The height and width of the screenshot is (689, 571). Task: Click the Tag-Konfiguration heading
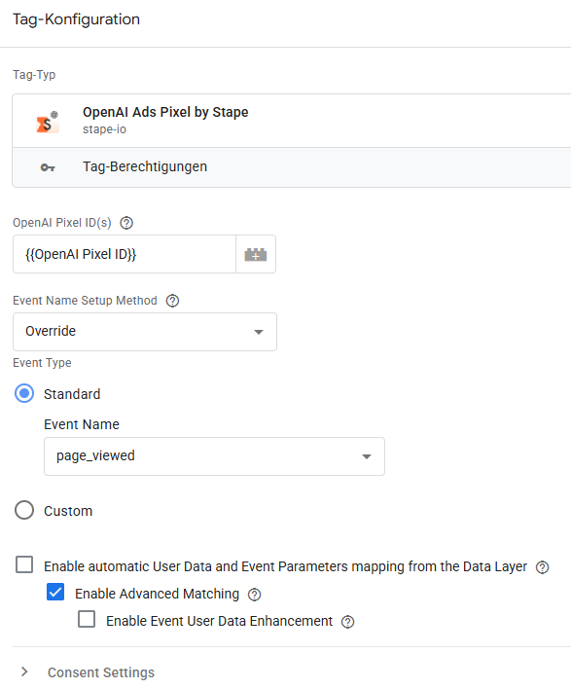coord(76,19)
